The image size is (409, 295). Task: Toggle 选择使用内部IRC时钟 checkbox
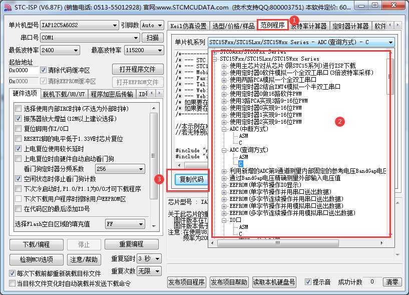(x=18, y=109)
